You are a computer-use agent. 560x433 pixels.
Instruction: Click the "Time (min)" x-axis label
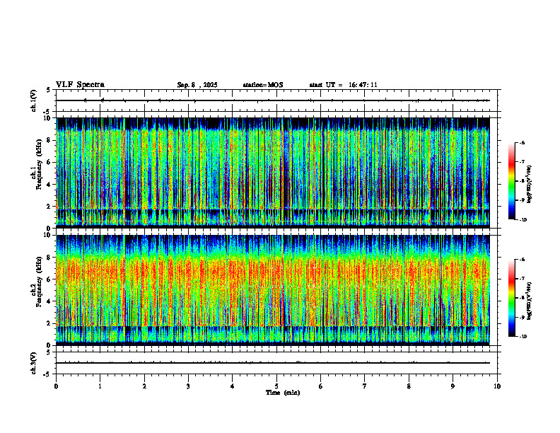[283, 393]
